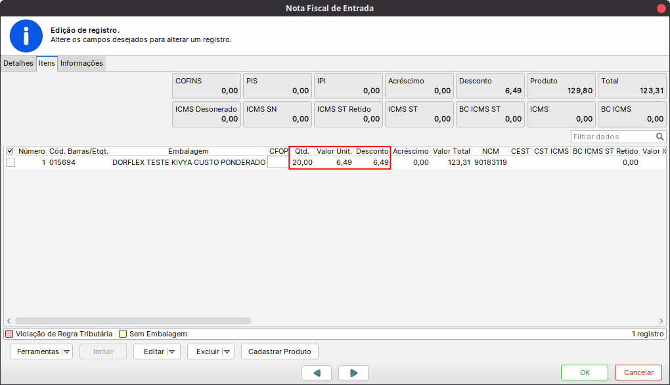
Task: Expand the Editar dropdown arrow
Action: click(173, 351)
